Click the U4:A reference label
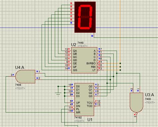158x127 pixels. coord(20,67)
